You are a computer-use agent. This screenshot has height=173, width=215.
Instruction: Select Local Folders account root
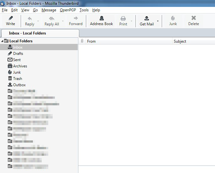tap(21, 41)
